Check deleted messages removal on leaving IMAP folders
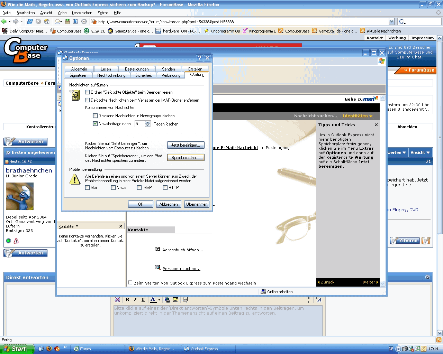Image resolution: width=443 pixels, height=354 pixels. [88, 100]
